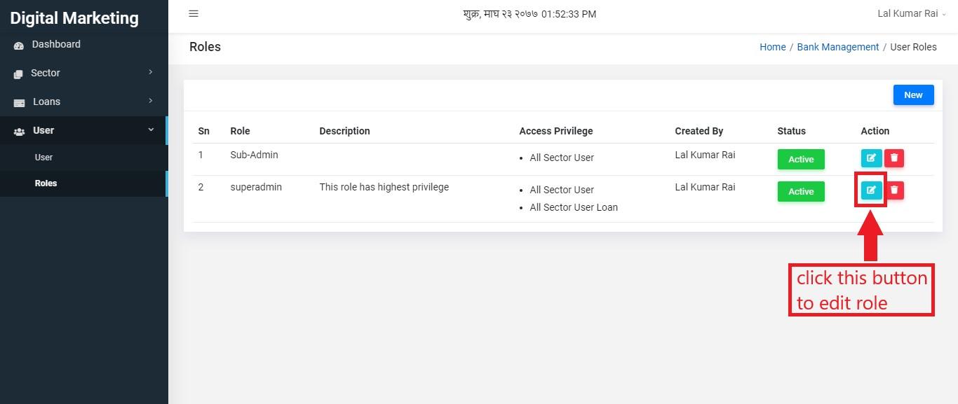Viewport: 958px width, 404px height.
Task: Click the Description column header
Action: (344, 131)
